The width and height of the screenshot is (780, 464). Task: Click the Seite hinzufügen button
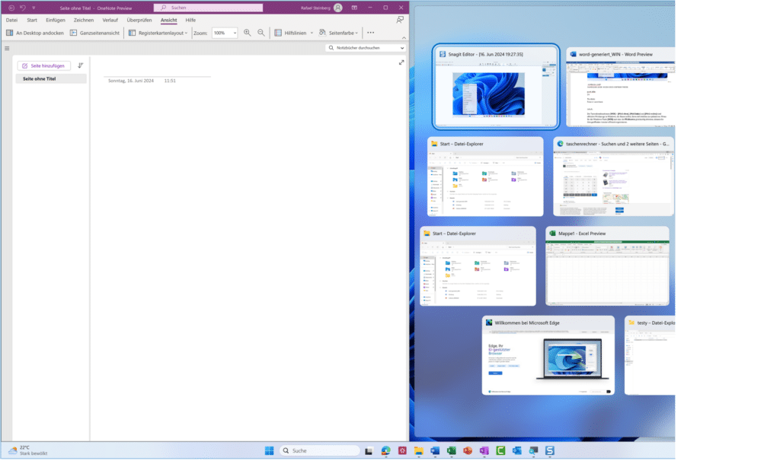45,66
